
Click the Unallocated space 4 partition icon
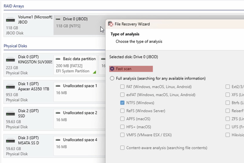click(58, 140)
